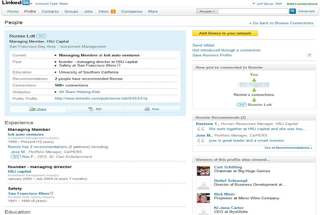This screenshot has width=327, height=215.
Task: Click the Add Connections link
Action: [x=302, y=4]
